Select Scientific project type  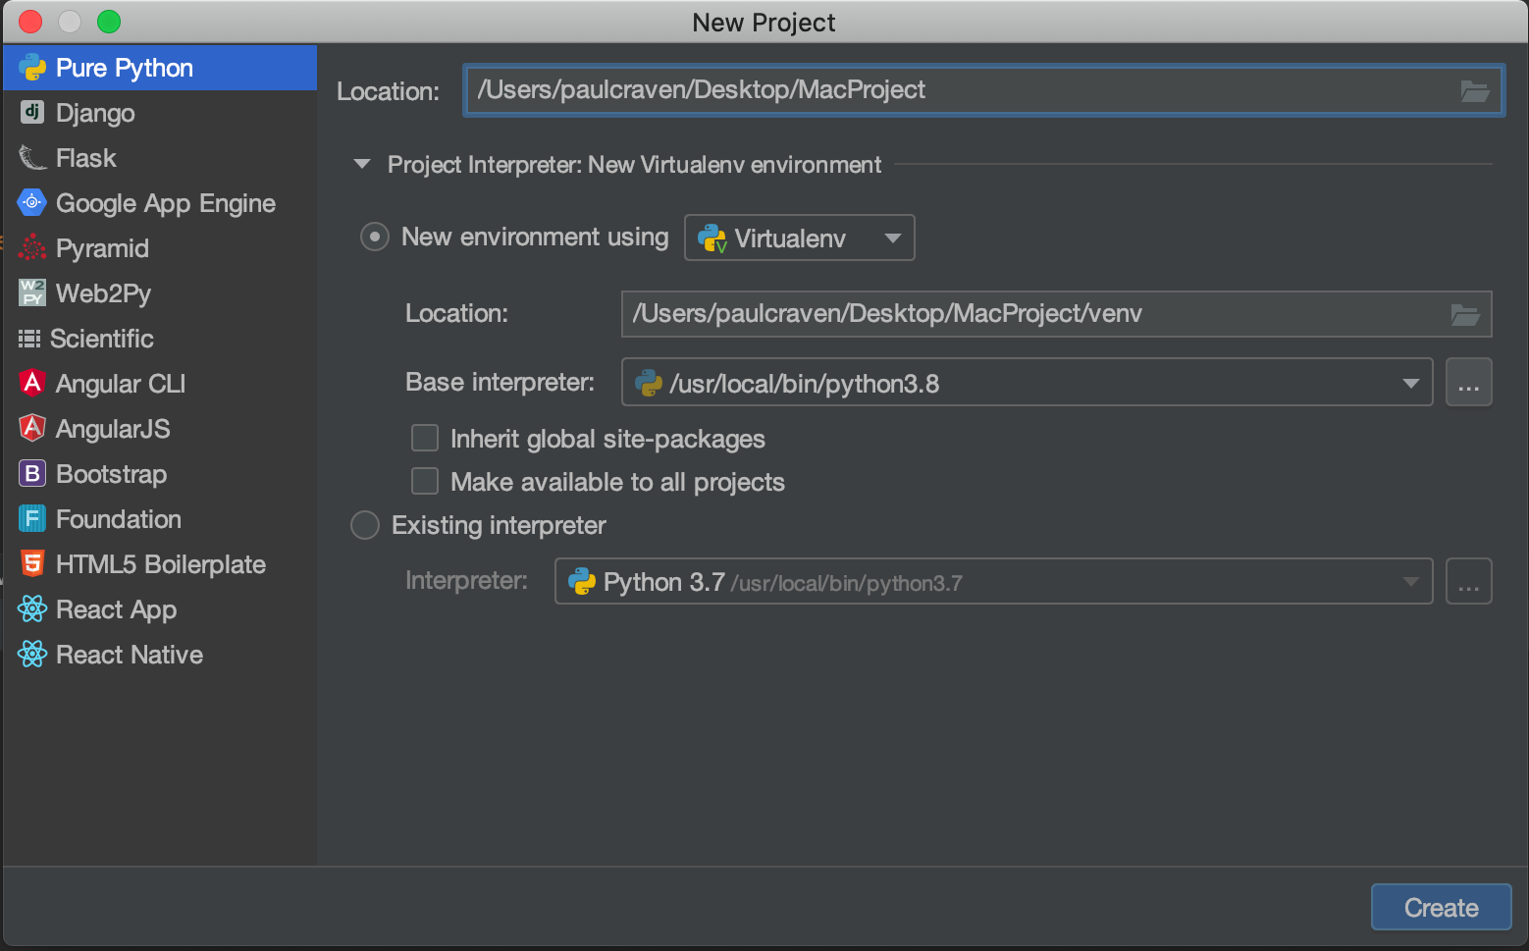(160, 339)
